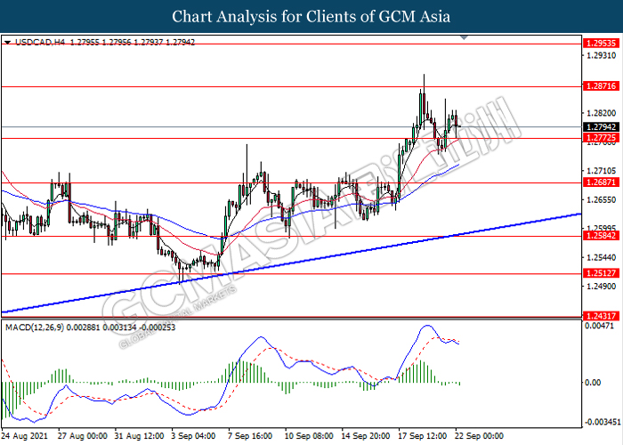
Task: Click the USDCAD,H4 symbol label
Action: click(x=40, y=42)
